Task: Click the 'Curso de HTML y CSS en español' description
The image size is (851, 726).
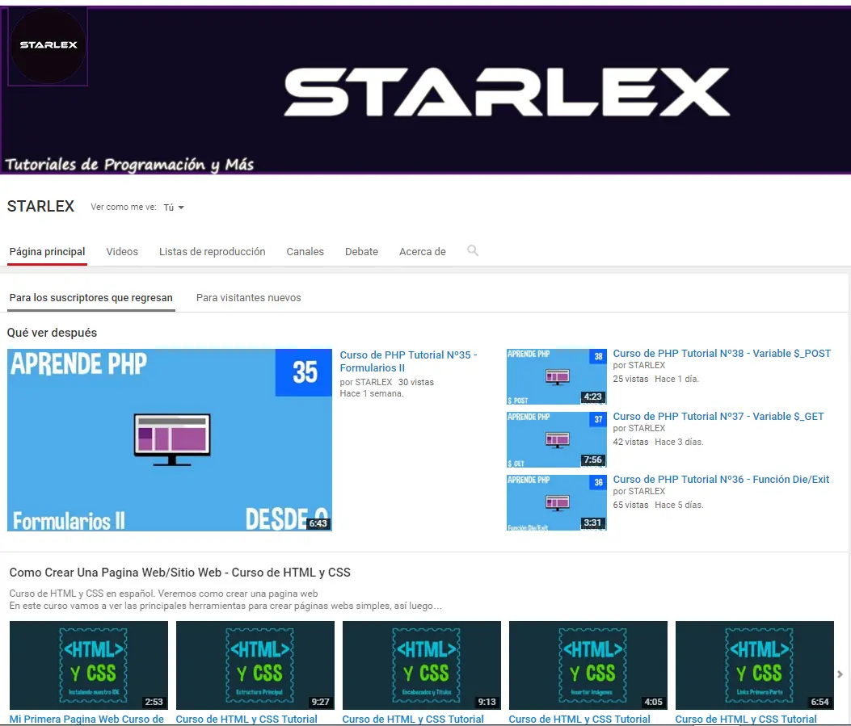Action: coord(225,600)
